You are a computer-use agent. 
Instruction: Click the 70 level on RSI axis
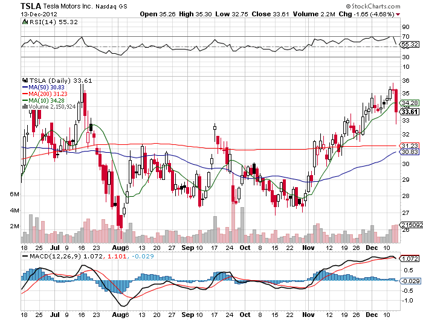tap(405, 36)
